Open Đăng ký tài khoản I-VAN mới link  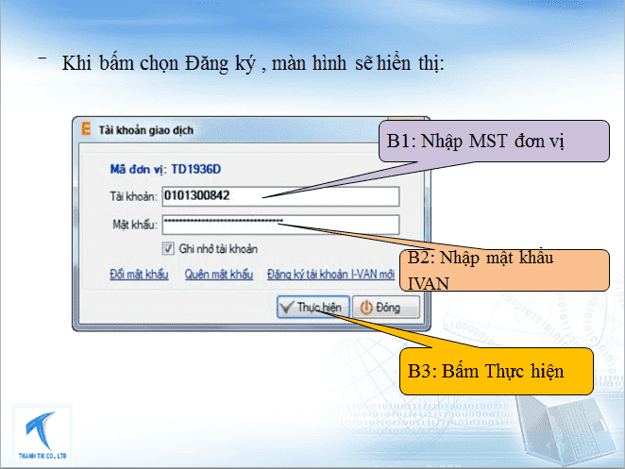click(329, 275)
